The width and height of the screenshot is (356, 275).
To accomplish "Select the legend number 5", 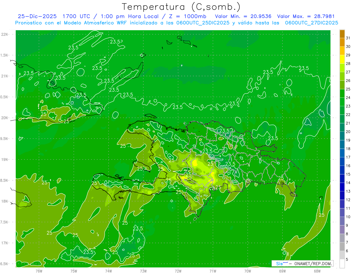I will coord(347,260).
